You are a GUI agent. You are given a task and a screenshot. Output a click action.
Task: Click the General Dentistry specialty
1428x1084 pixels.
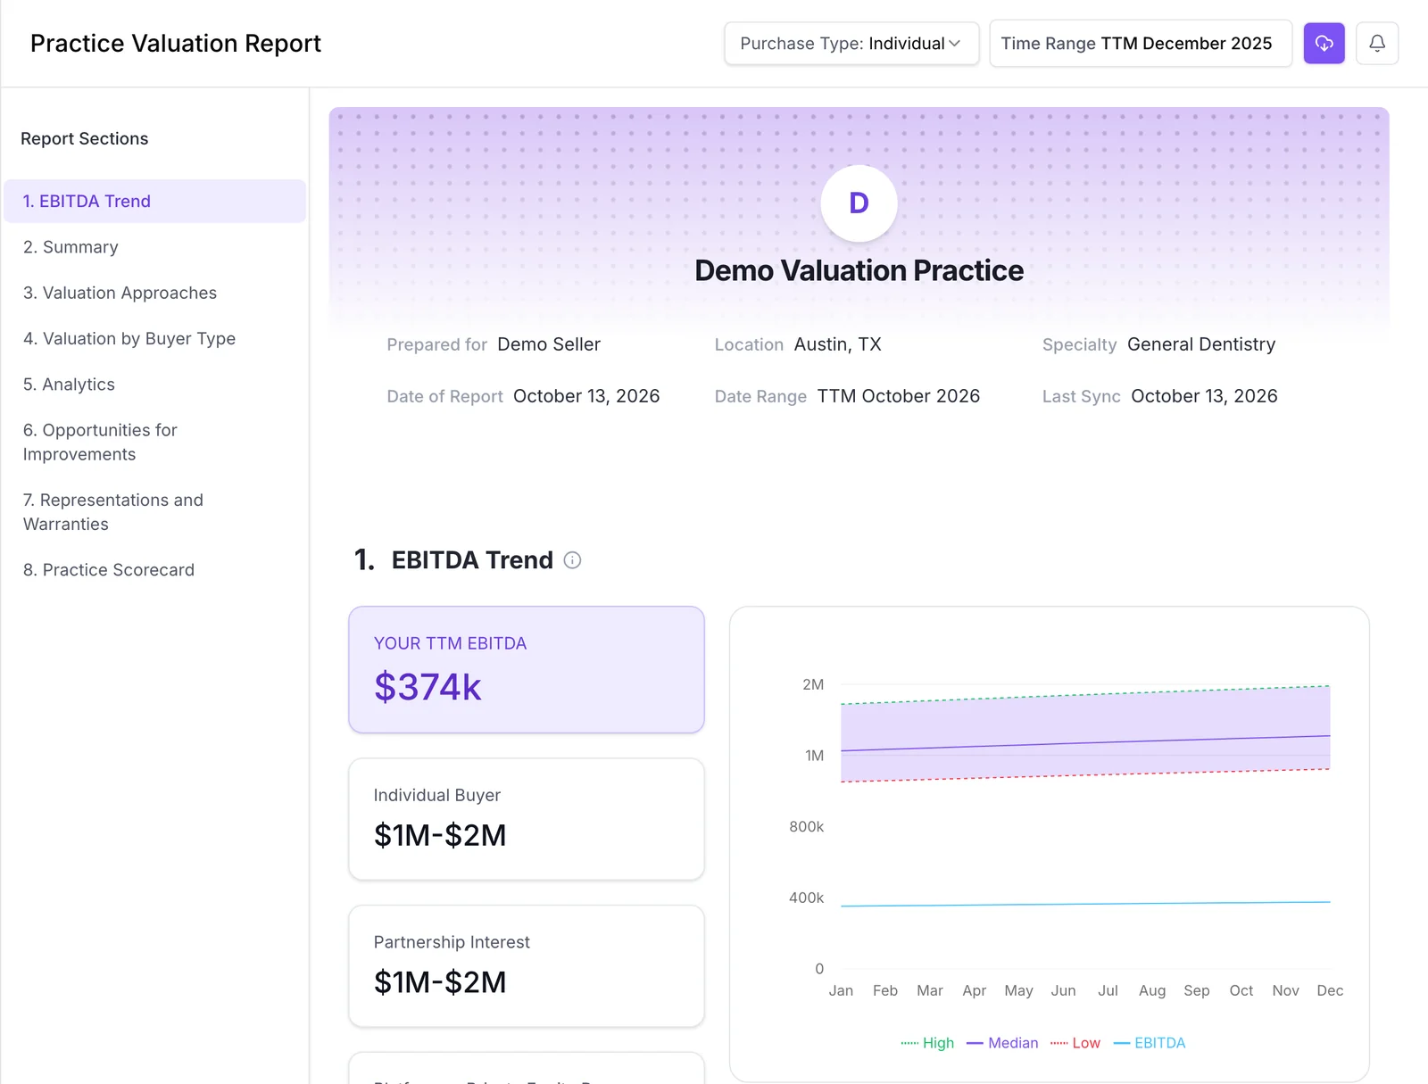pyautogui.click(x=1201, y=344)
